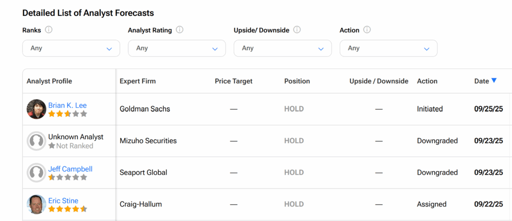
Task: Expand the Action filter dropdown
Action: [388, 48]
